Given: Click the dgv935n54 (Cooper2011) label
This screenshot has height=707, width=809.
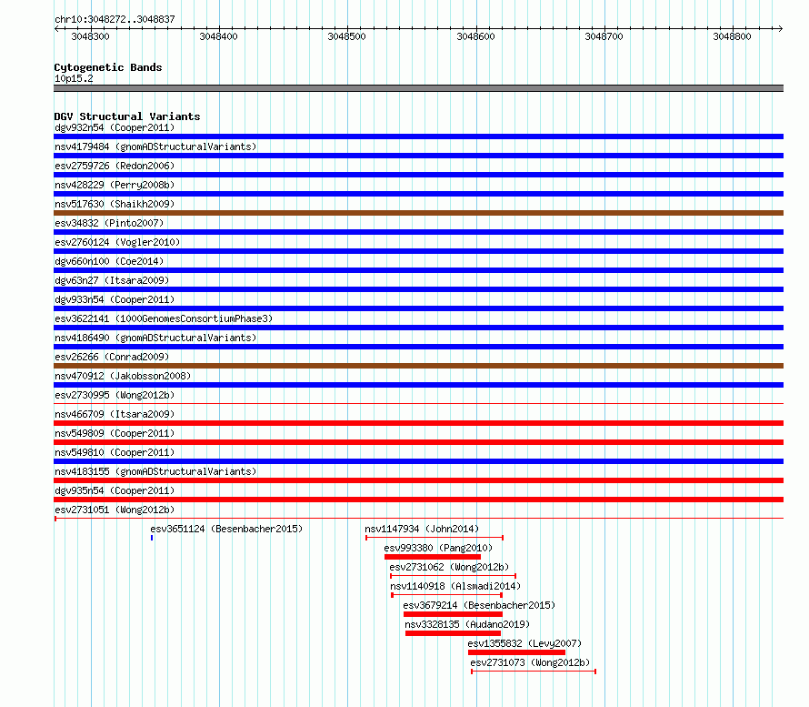Looking at the screenshot, I should pyautogui.click(x=115, y=490).
